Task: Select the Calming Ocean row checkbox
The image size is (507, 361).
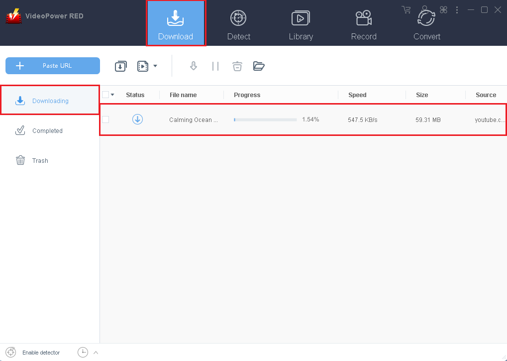Action: [106, 120]
